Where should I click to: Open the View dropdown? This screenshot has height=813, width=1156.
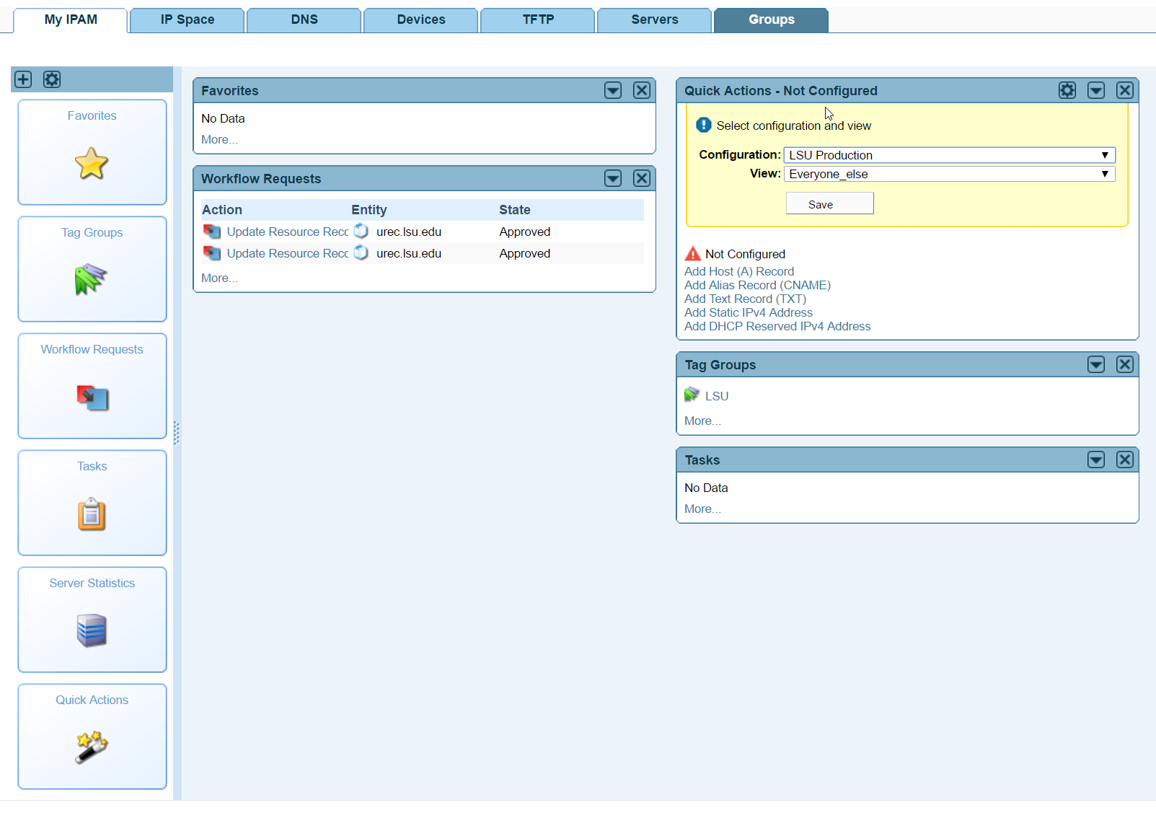click(950, 174)
